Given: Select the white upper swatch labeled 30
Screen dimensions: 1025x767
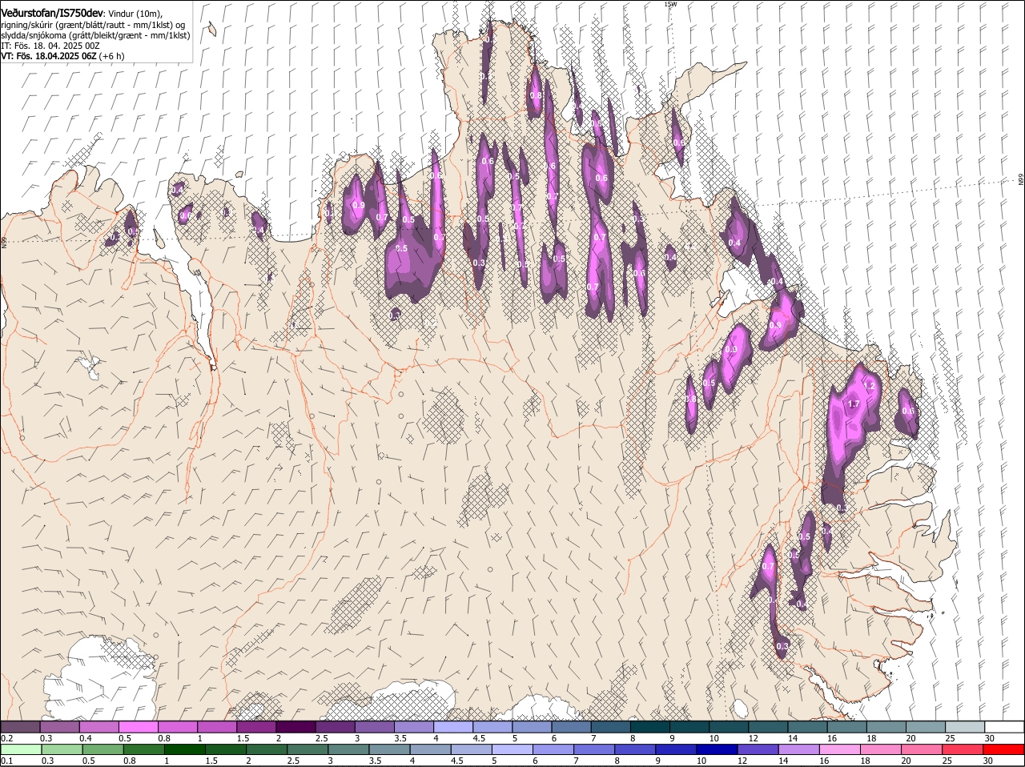Looking at the screenshot, I should click(1004, 726).
